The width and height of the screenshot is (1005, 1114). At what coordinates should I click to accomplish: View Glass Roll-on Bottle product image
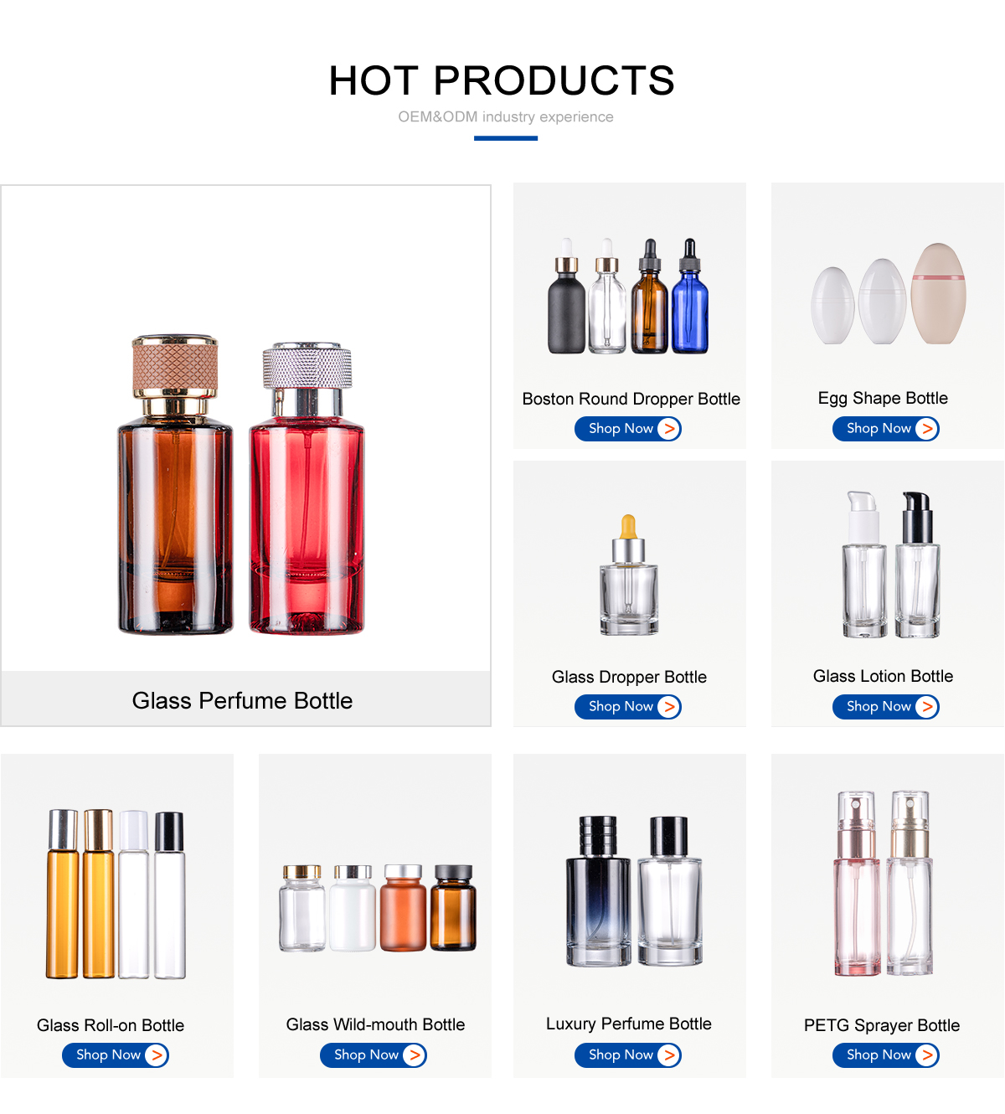coord(116,894)
